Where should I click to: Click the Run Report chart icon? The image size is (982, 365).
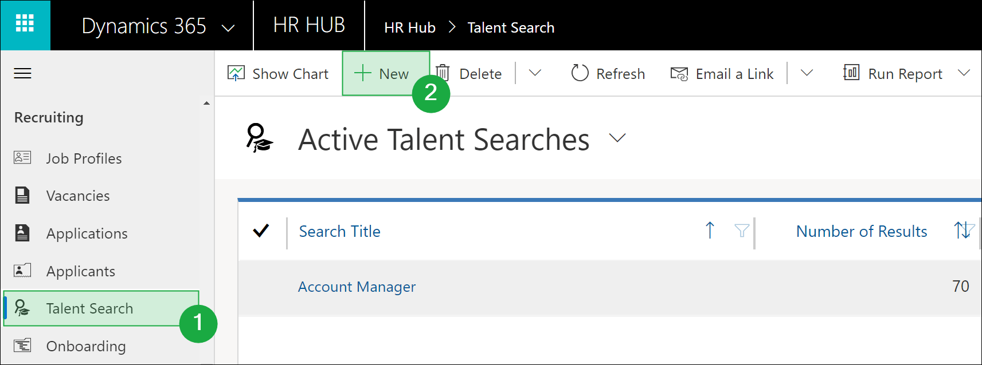[x=851, y=73]
